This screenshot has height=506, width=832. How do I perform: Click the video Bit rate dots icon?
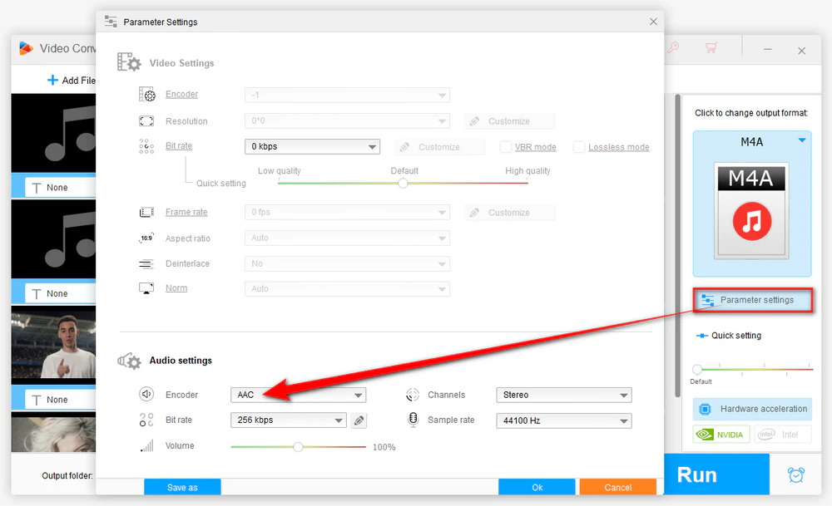coord(146,146)
